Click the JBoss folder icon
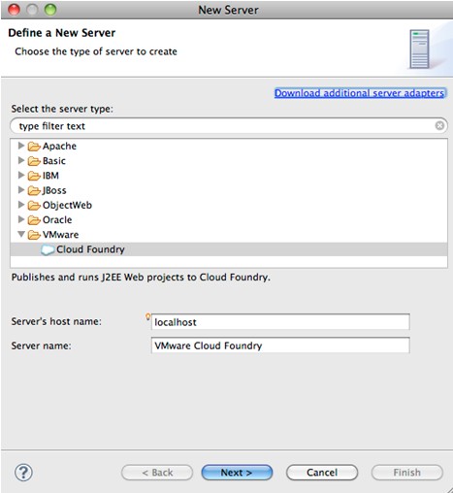 [34, 190]
